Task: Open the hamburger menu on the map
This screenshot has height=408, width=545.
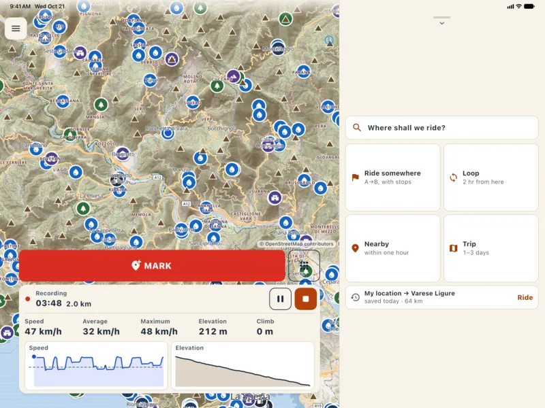Action: tap(16, 29)
